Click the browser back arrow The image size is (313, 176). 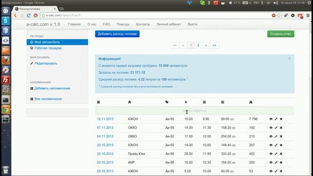pos(15,15)
